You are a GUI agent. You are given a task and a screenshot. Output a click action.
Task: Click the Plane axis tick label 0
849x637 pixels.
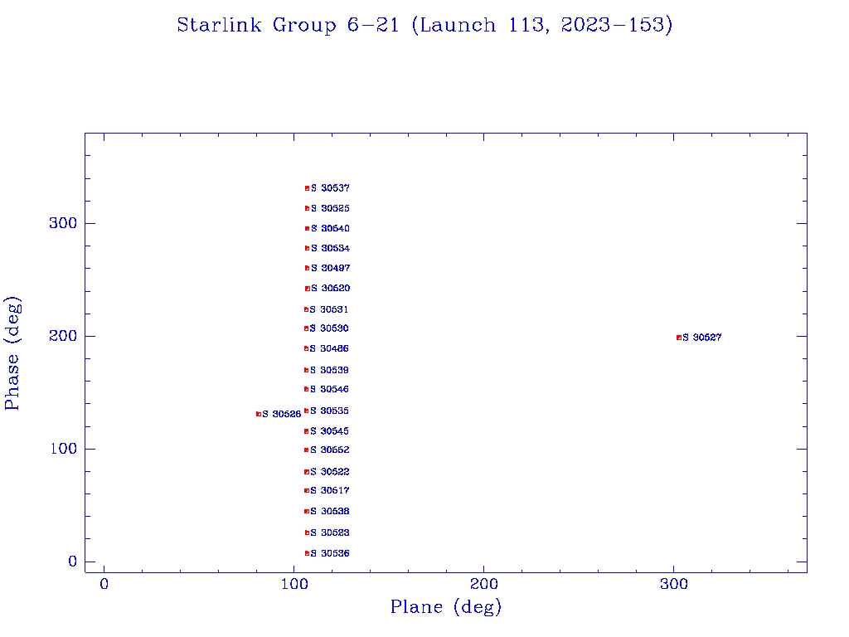point(104,585)
